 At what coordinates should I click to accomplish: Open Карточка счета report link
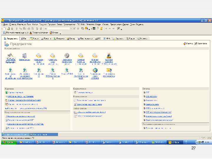click(152, 104)
